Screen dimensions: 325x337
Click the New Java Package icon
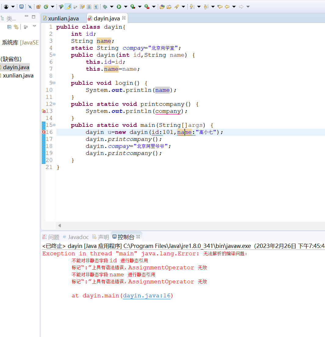38,7
